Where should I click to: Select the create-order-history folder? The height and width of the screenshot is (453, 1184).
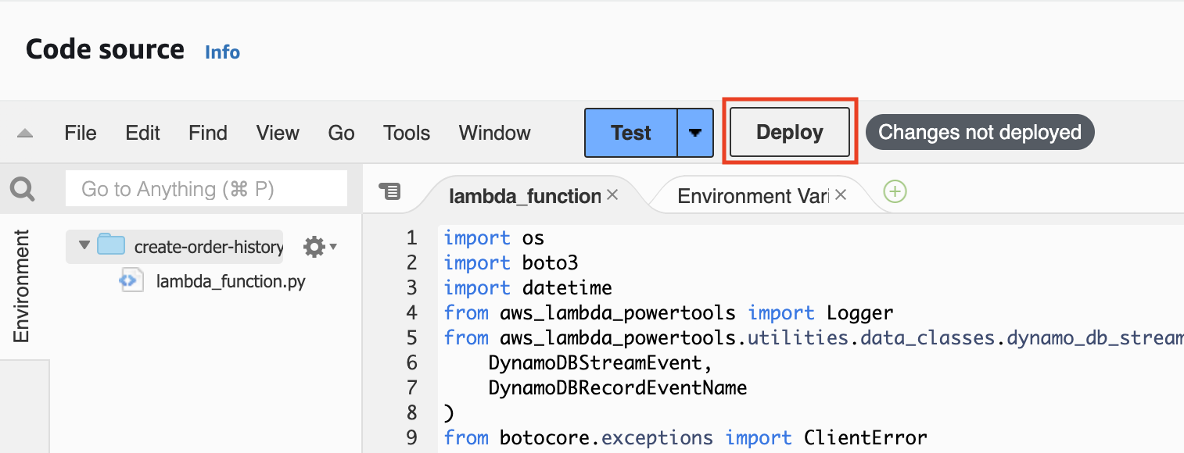[x=208, y=247]
